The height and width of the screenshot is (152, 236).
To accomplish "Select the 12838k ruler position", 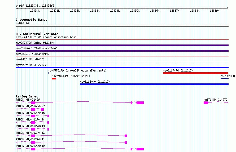I will [x=195, y=11].
